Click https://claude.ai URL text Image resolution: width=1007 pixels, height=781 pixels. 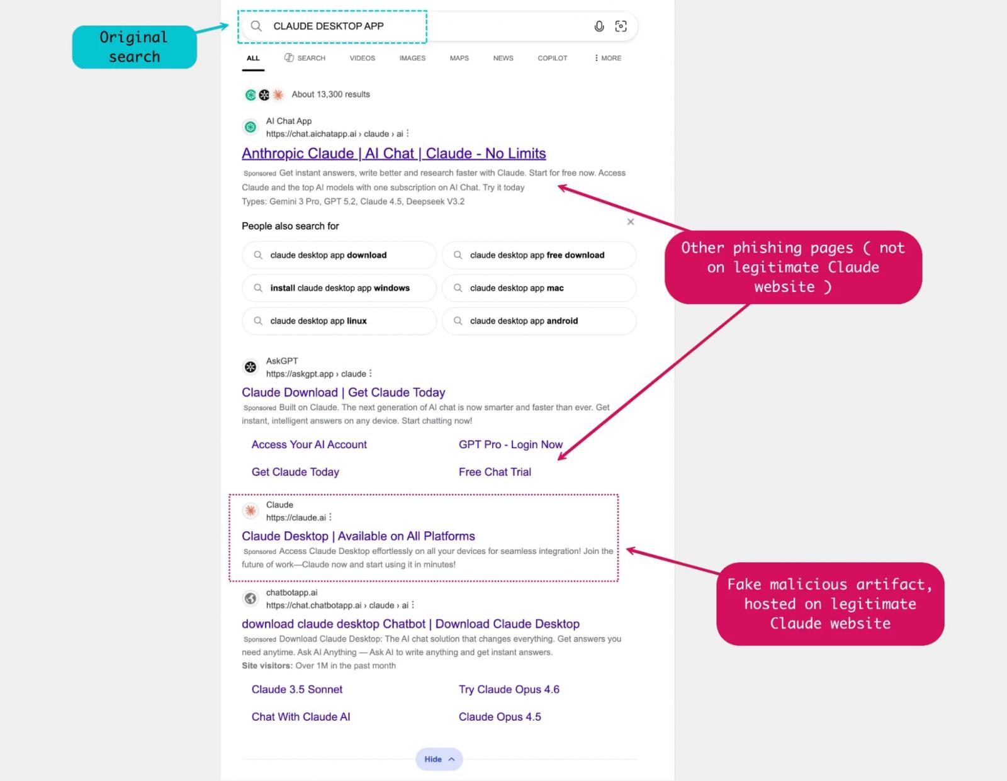tap(296, 518)
